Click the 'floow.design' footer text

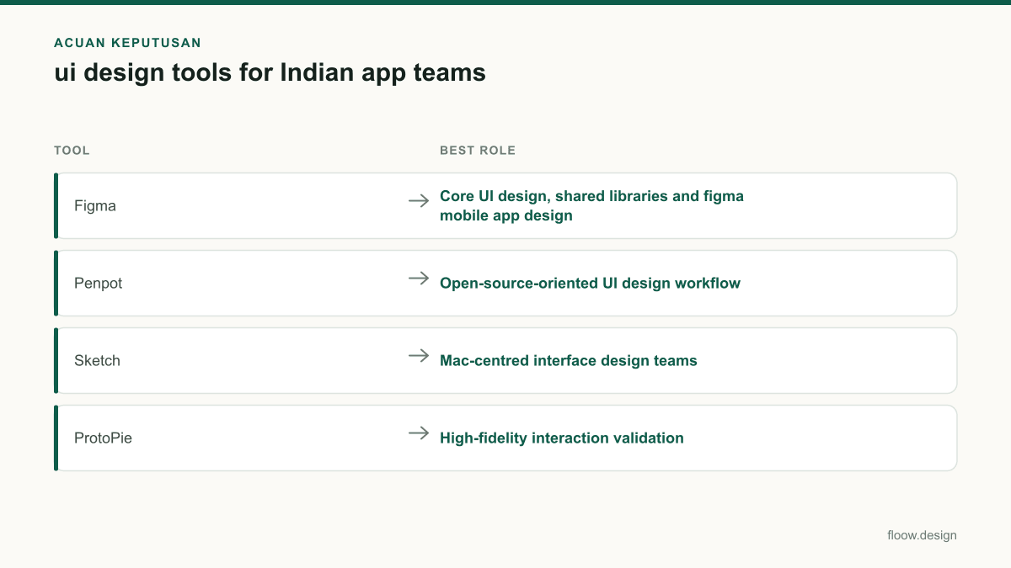922,535
